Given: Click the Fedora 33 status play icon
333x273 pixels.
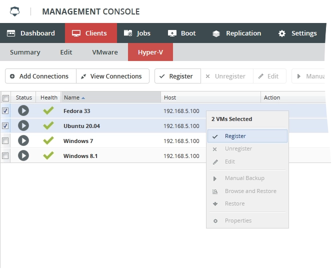Looking at the screenshot, I should [23, 110].
